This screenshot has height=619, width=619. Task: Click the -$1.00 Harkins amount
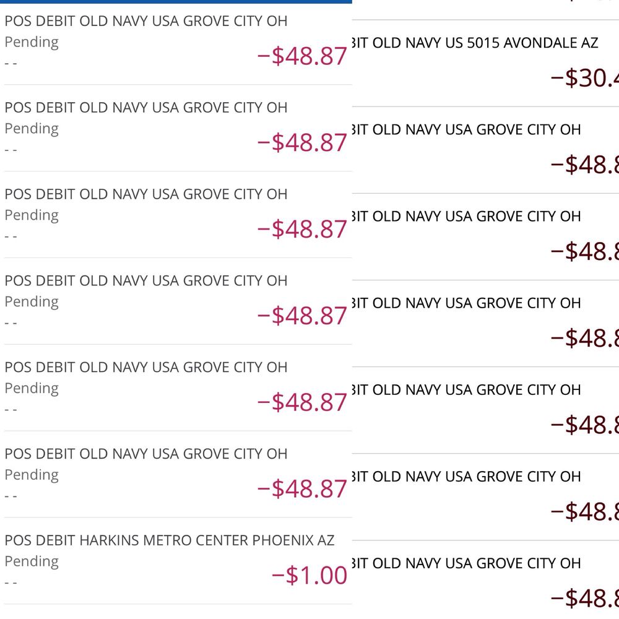309,576
